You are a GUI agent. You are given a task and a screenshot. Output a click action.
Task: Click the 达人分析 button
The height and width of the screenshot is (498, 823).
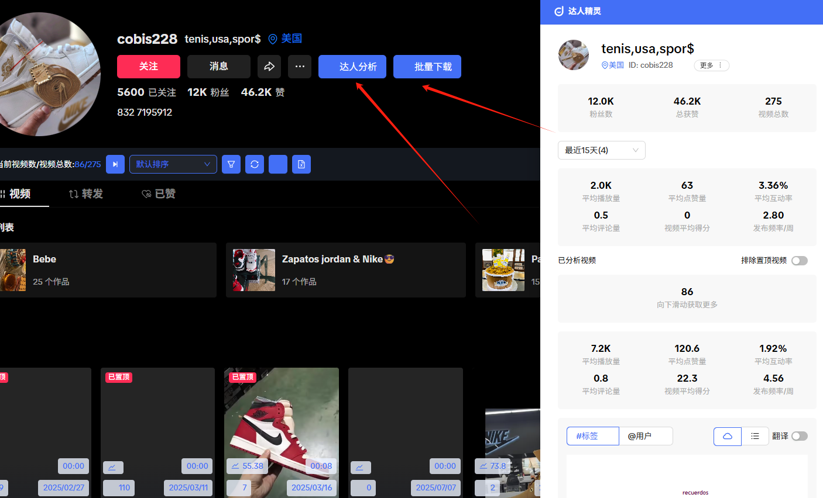pyautogui.click(x=352, y=67)
